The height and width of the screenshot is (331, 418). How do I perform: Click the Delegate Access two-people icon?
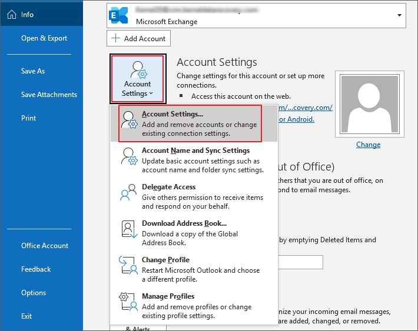[128, 192]
